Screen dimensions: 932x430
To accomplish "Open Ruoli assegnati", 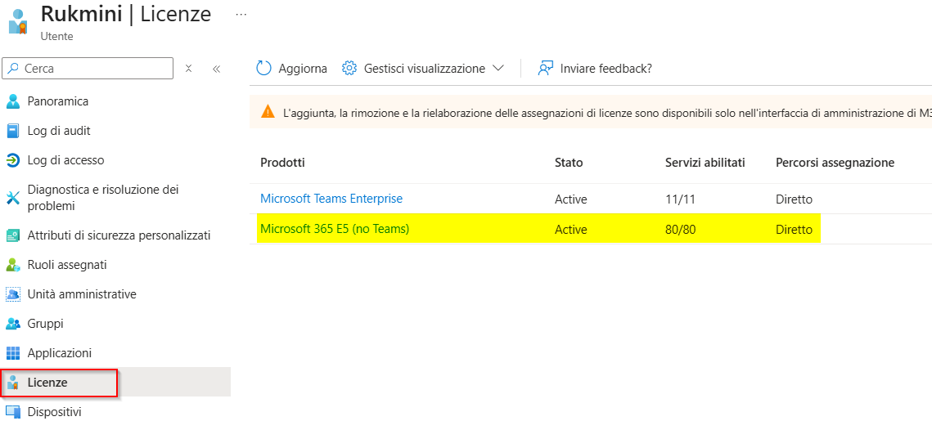I will 67,264.
